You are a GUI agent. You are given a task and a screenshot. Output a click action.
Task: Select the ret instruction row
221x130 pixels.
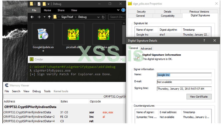(64, 121)
